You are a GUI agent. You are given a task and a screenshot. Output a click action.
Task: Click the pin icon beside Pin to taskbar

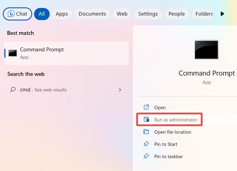point(146,156)
